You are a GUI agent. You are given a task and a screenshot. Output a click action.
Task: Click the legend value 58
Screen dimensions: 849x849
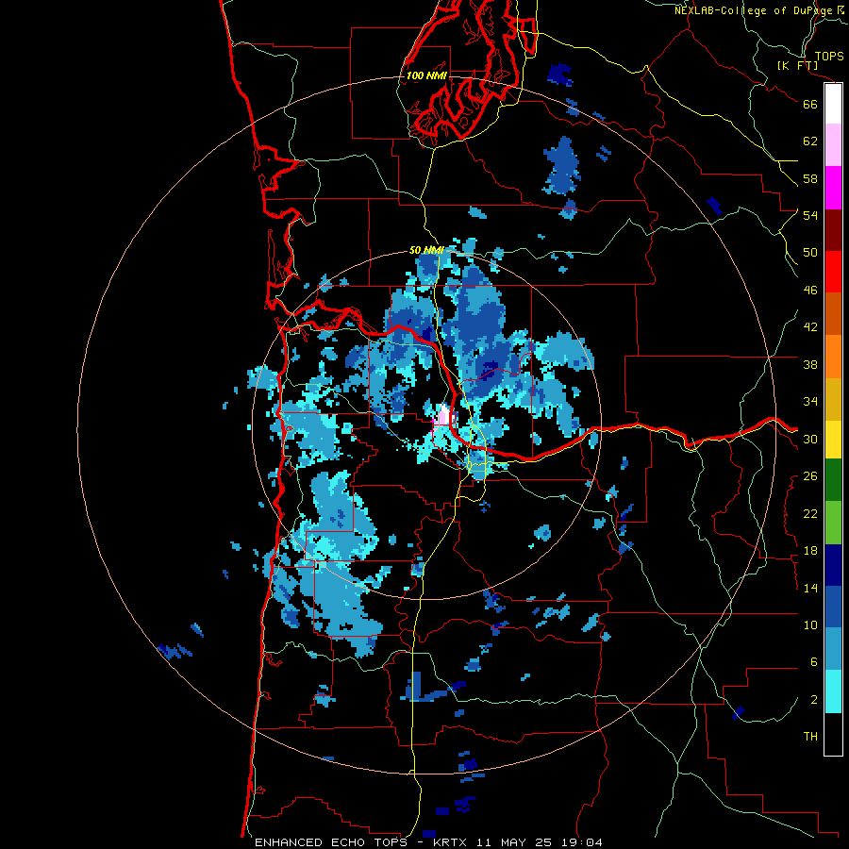pos(810,178)
